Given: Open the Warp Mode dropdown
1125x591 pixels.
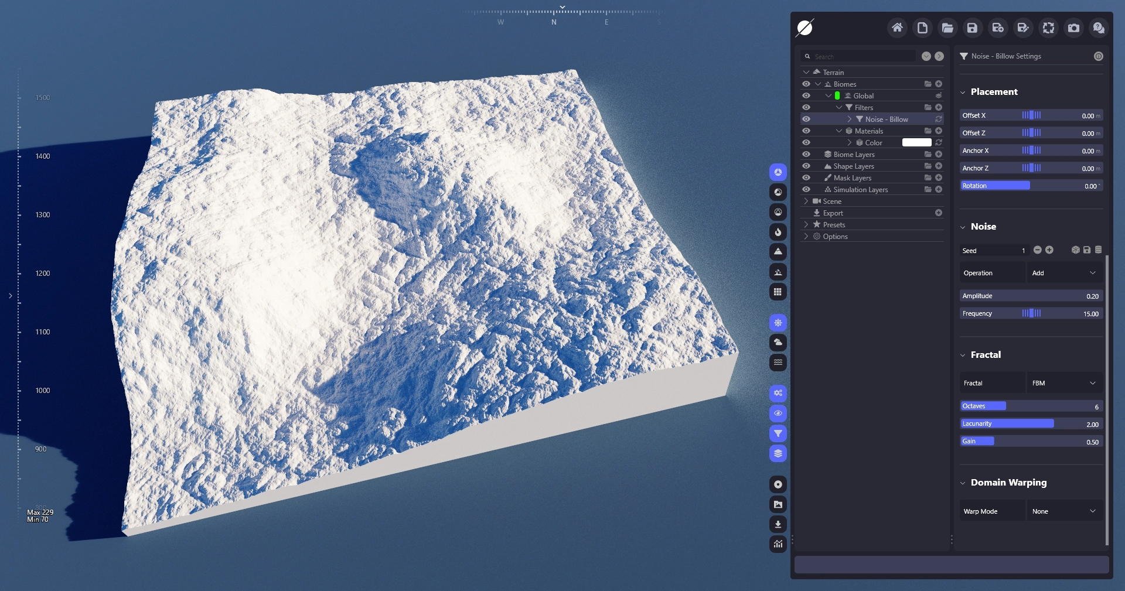Looking at the screenshot, I should 1064,511.
